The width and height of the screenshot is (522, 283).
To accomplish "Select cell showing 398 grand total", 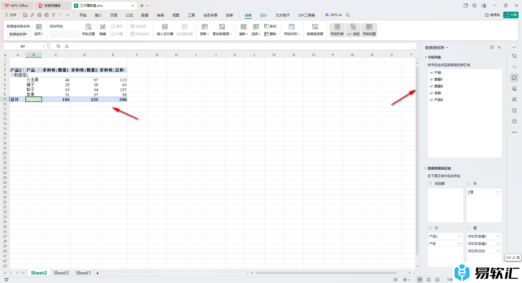I will tap(113, 100).
